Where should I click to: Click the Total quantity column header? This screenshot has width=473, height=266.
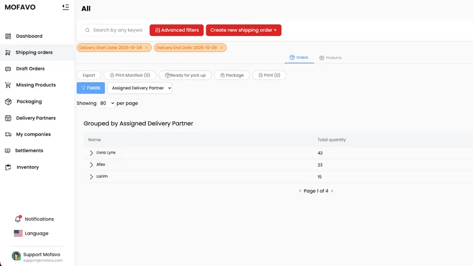coord(332,140)
